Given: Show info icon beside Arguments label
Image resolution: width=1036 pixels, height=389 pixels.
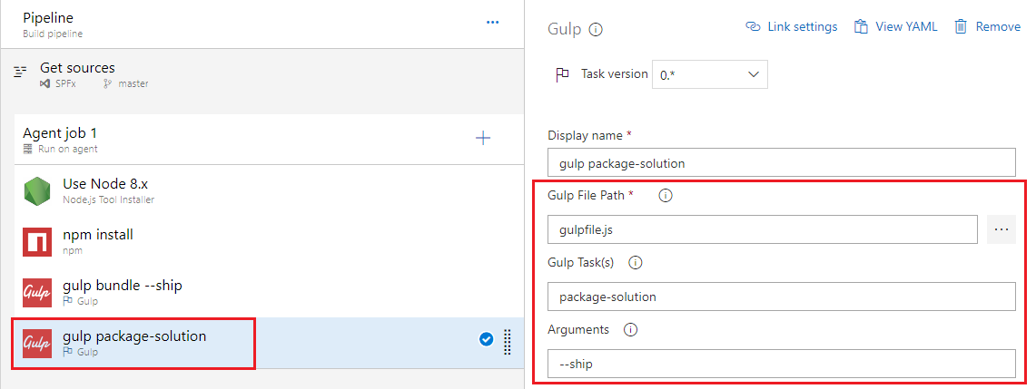Looking at the screenshot, I should [630, 329].
